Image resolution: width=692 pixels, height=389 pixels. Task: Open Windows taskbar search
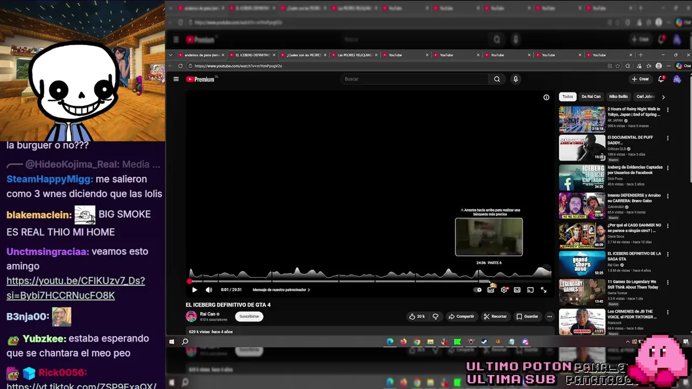click(185, 341)
